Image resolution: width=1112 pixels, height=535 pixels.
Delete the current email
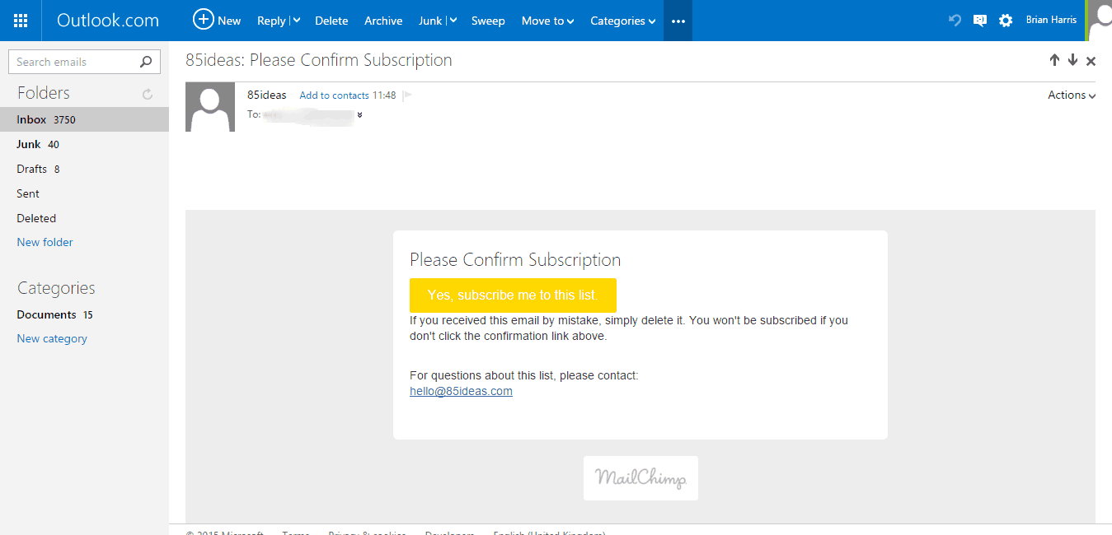(331, 21)
